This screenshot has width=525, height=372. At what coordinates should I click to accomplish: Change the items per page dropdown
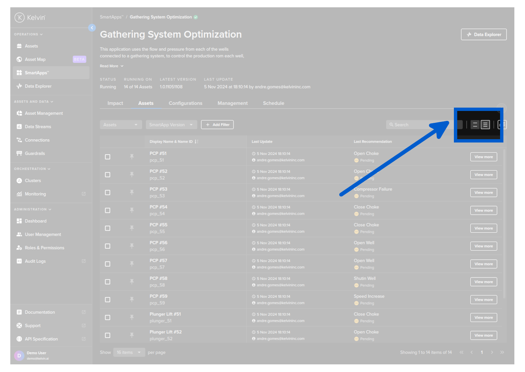tap(129, 352)
